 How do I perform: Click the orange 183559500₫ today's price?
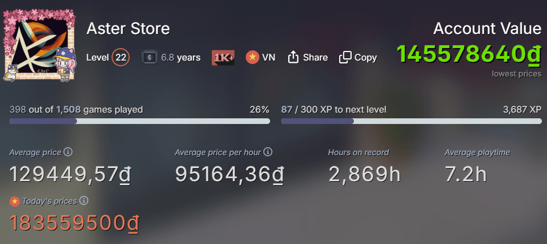[x=74, y=223]
